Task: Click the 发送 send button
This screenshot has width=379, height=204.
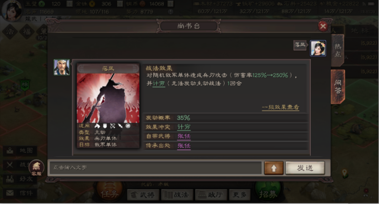Action: click(305, 168)
